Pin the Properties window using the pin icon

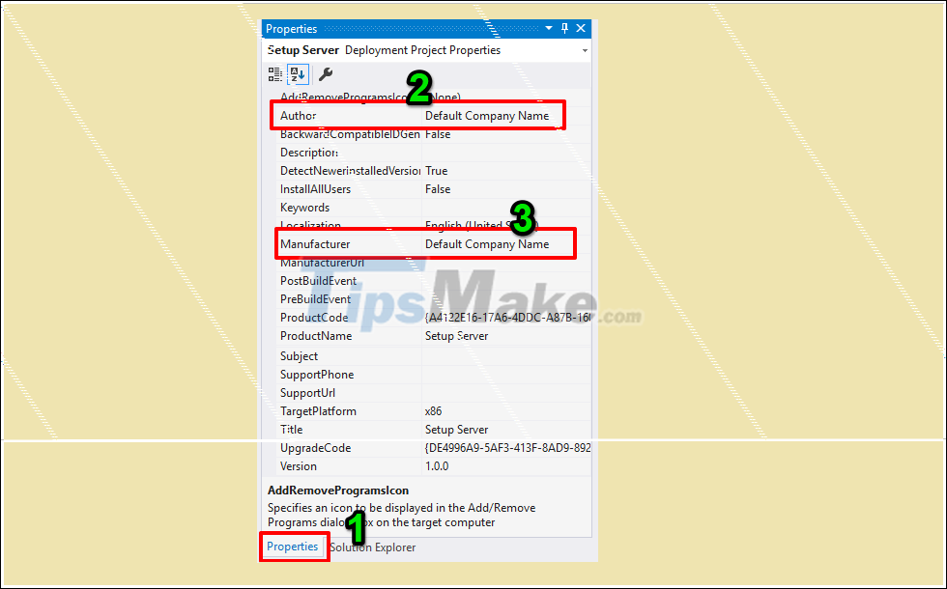point(563,28)
